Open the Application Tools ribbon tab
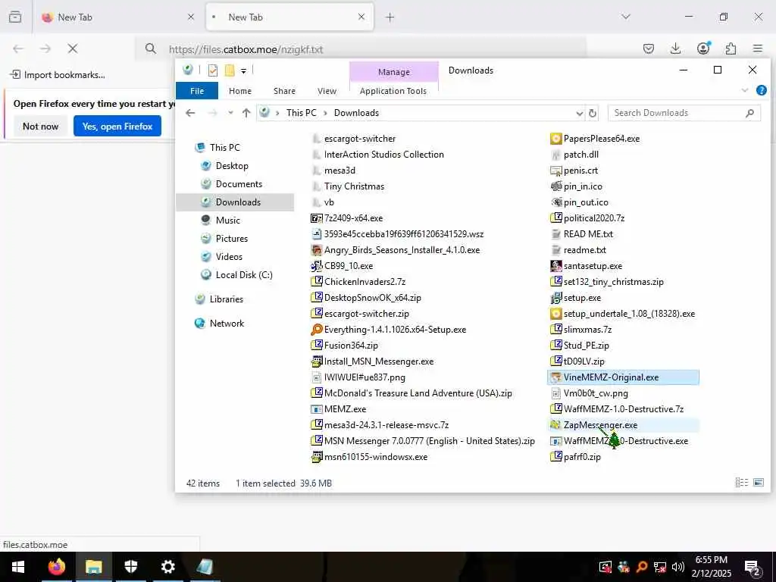 coord(393,91)
